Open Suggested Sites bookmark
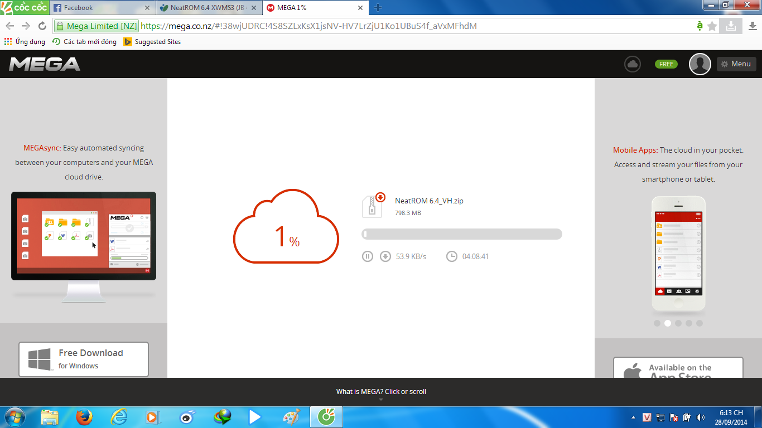The height and width of the screenshot is (428, 762). pyautogui.click(x=152, y=42)
